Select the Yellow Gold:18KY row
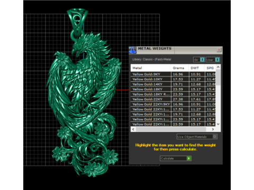The width and height of the screenshot is (254, 190). [x=173, y=89]
